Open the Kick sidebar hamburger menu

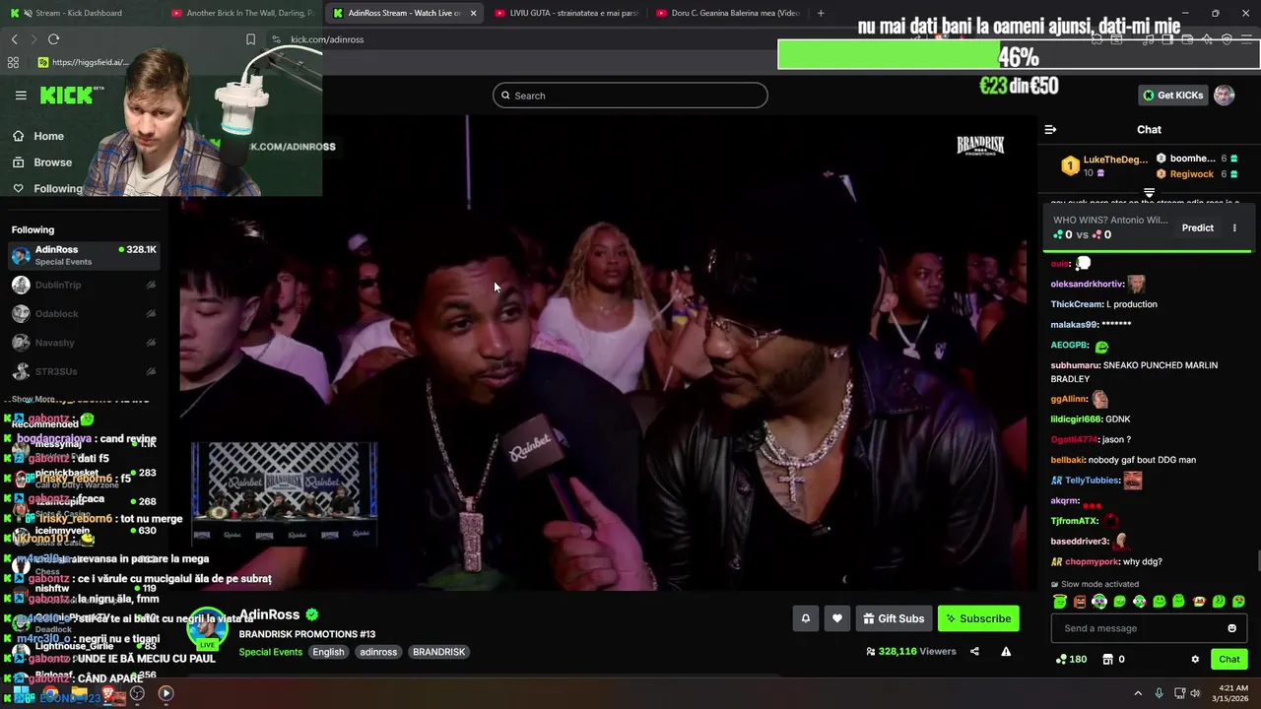[x=21, y=96]
